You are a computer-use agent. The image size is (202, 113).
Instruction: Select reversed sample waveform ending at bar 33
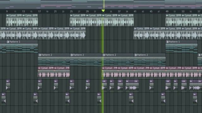99,101
